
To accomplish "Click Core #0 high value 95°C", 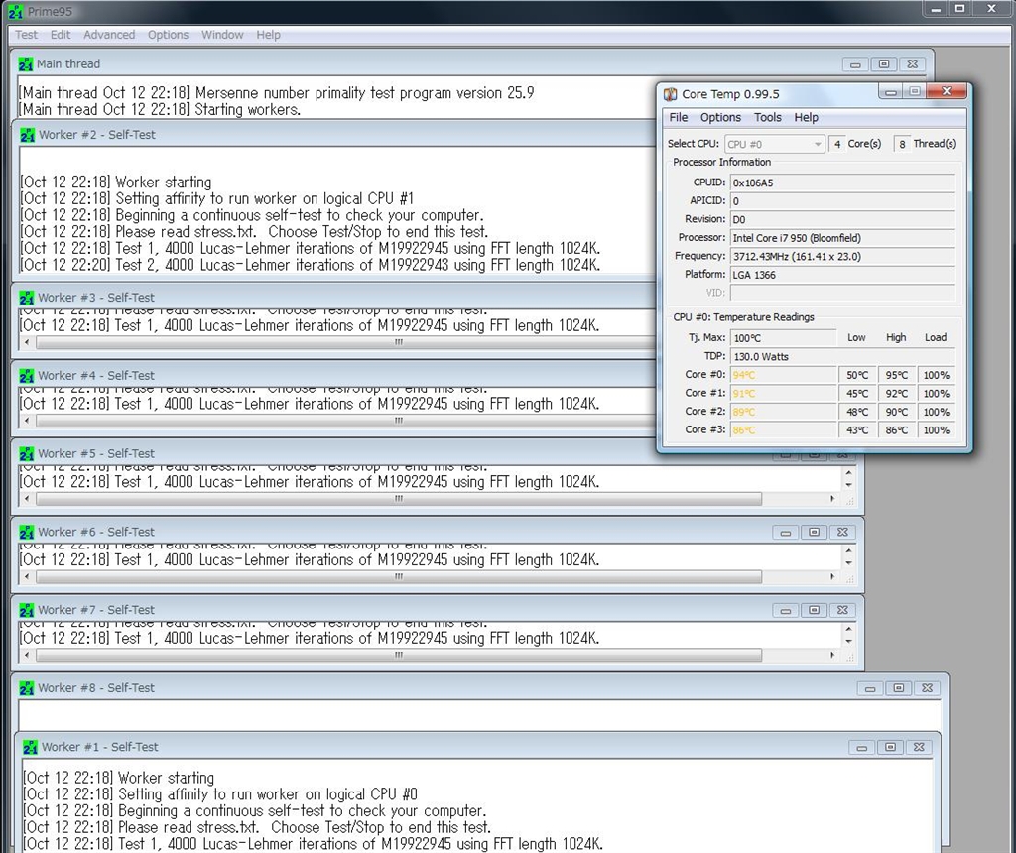I will coord(897,375).
